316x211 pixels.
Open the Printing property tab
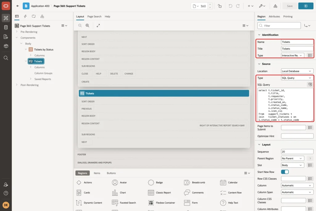(x=288, y=17)
